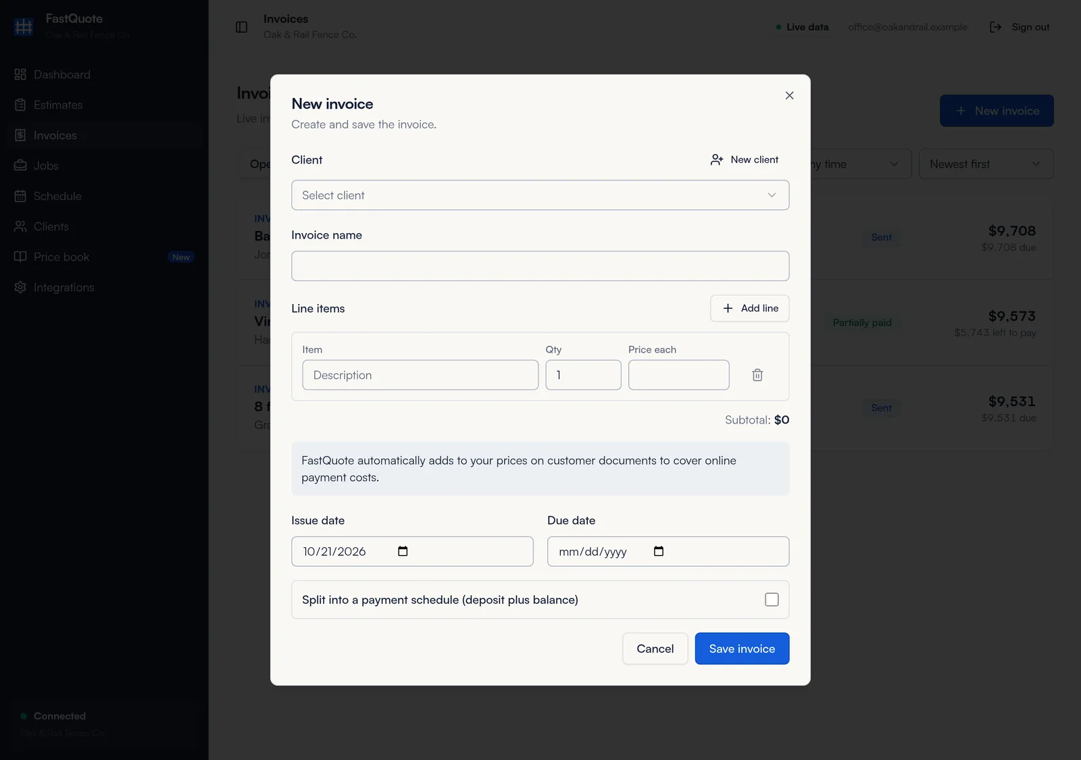Click the Dashboard sidebar icon
1081x760 pixels.
point(20,74)
